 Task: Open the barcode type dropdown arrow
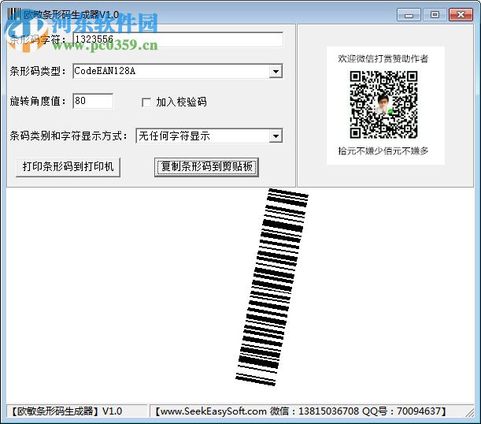click(x=276, y=71)
